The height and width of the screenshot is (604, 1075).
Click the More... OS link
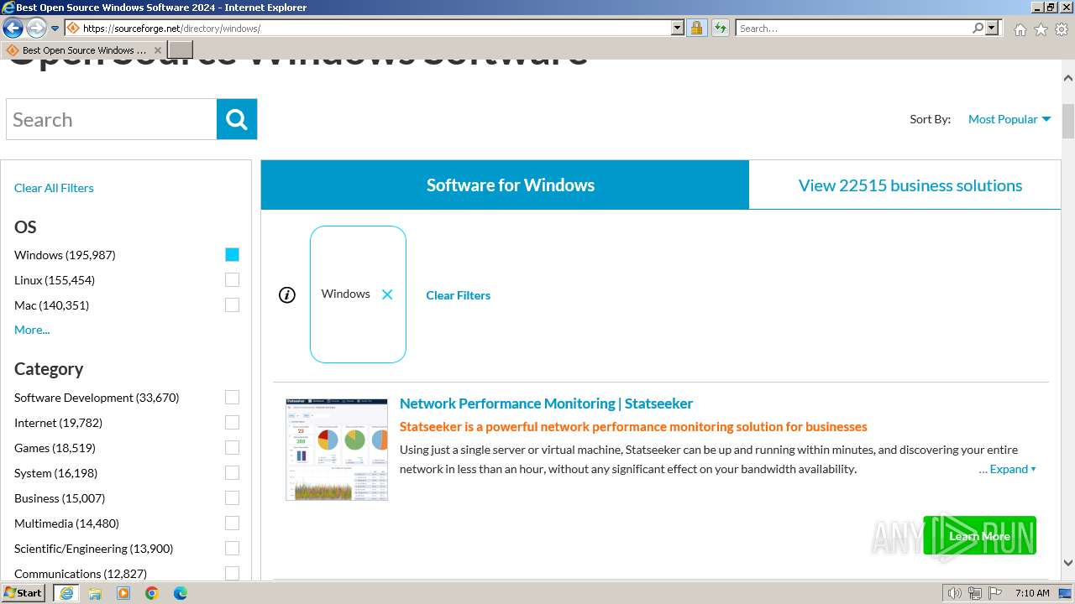point(32,330)
